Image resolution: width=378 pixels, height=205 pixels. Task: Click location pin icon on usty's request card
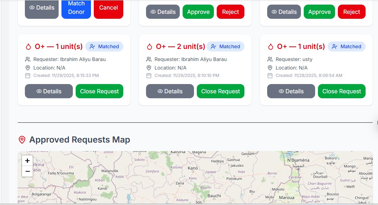270,68
